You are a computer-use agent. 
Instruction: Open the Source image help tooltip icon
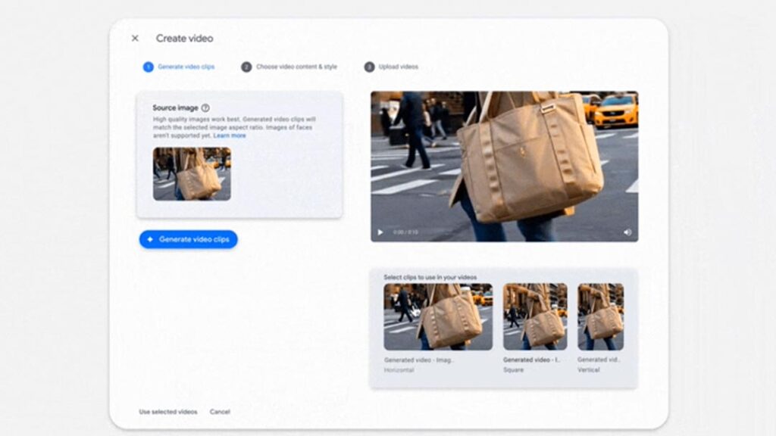pyautogui.click(x=205, y=108)
